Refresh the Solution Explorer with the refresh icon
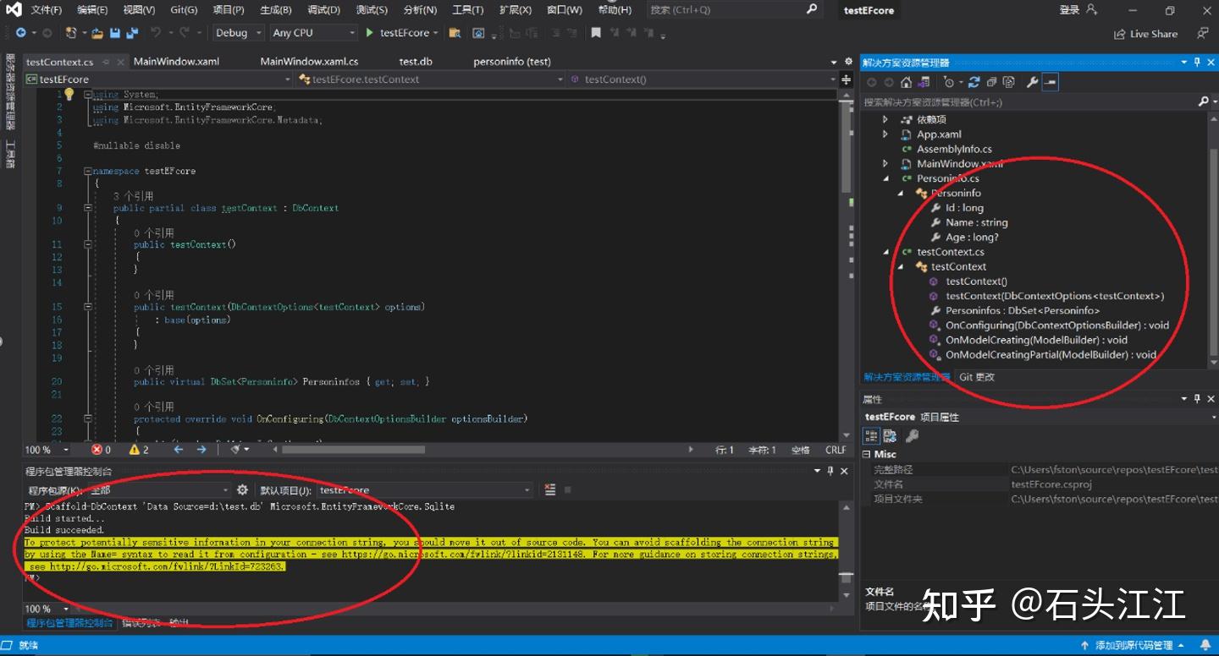Viewport: 1219px width, 656px height. click(975, 82)
